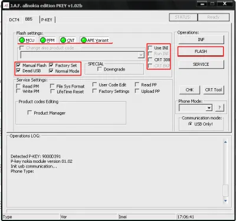Tick the Read PM checkbox
Screen dimensions: 236x221
[x=18, y=86]
